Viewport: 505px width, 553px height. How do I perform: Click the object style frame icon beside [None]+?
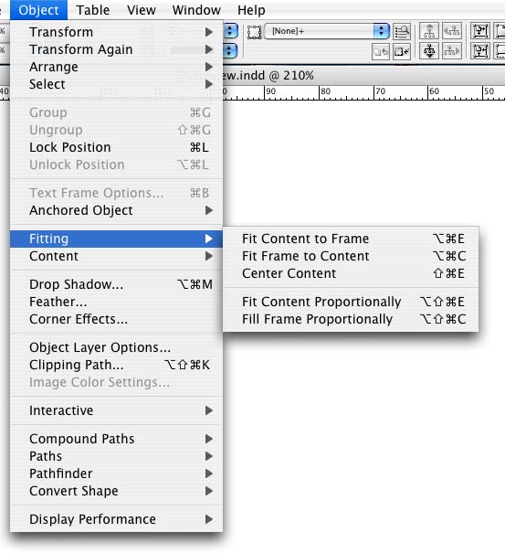(254, 32)
